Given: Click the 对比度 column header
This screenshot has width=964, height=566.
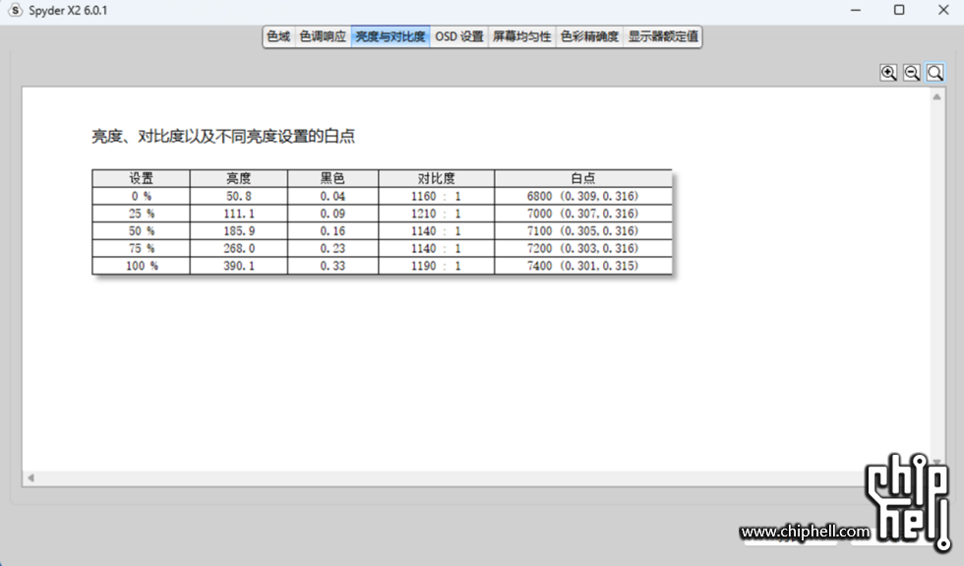Looking at the screenshot, I should (436, 178).
